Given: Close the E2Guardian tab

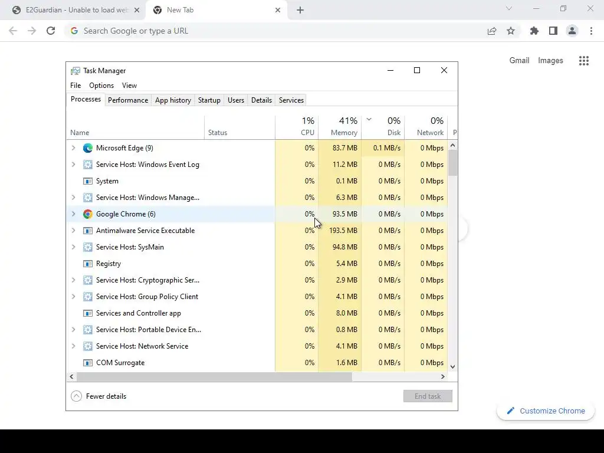Looking at the screenshot, I should pyautogui.click(x=137, y=10).
